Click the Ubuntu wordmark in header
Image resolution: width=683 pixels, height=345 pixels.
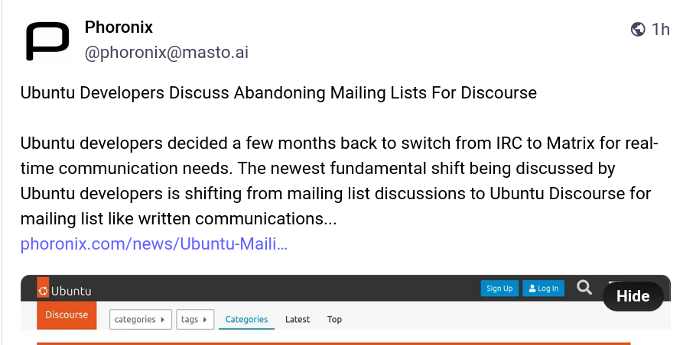pos(71,291)
